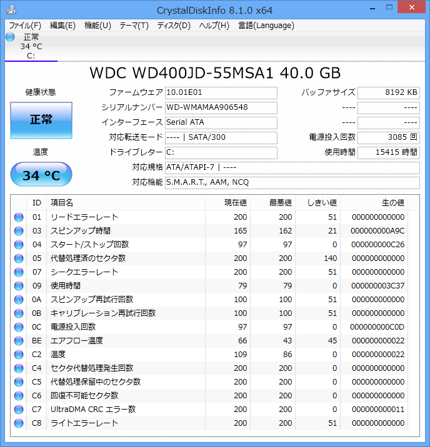430x447 pixels.
Task: Click current value 66 in エアフロー温度 row
Action: tap(242, 341)
